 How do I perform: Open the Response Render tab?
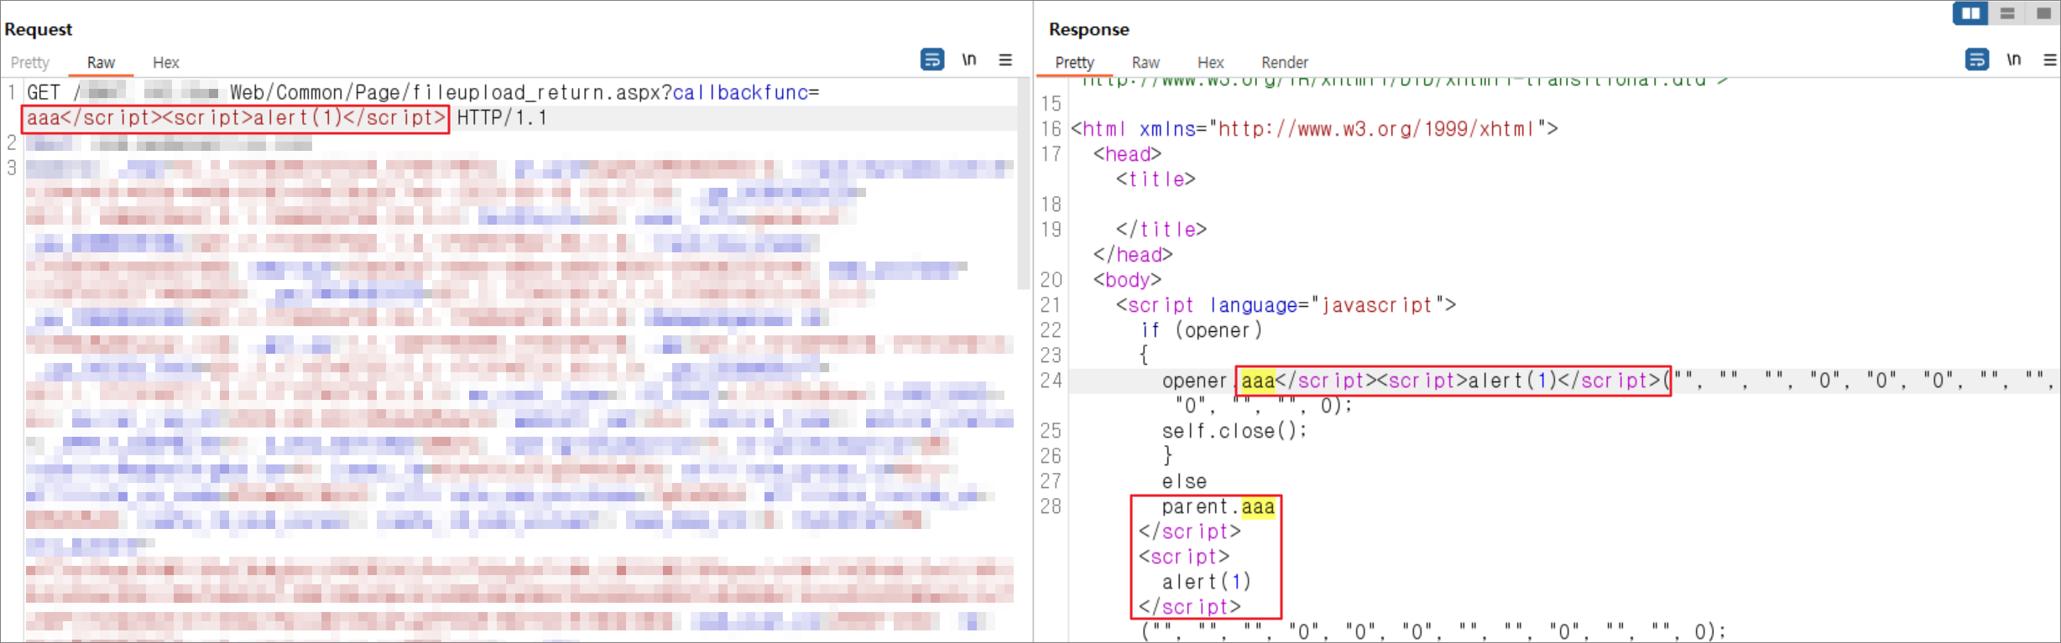[1285, 63]
